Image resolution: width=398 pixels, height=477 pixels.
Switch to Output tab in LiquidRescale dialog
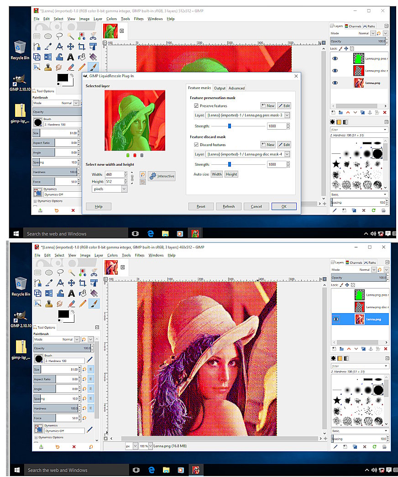pyautogui.click(x=220, y=88)
